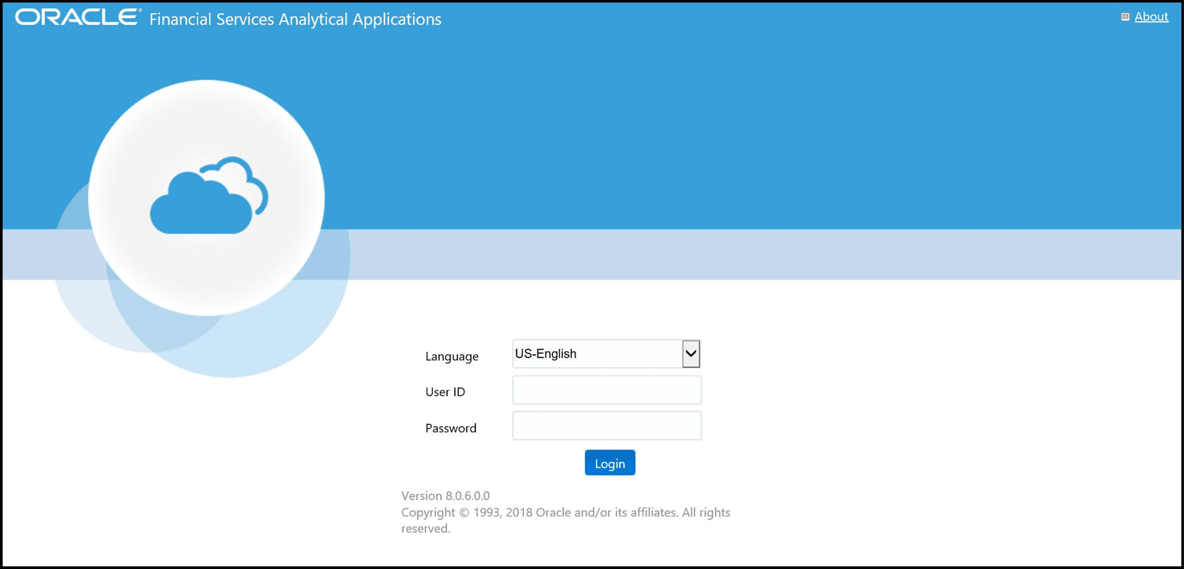Click the 'Password' field label
1184x569 pixels.
pos(451,428)
